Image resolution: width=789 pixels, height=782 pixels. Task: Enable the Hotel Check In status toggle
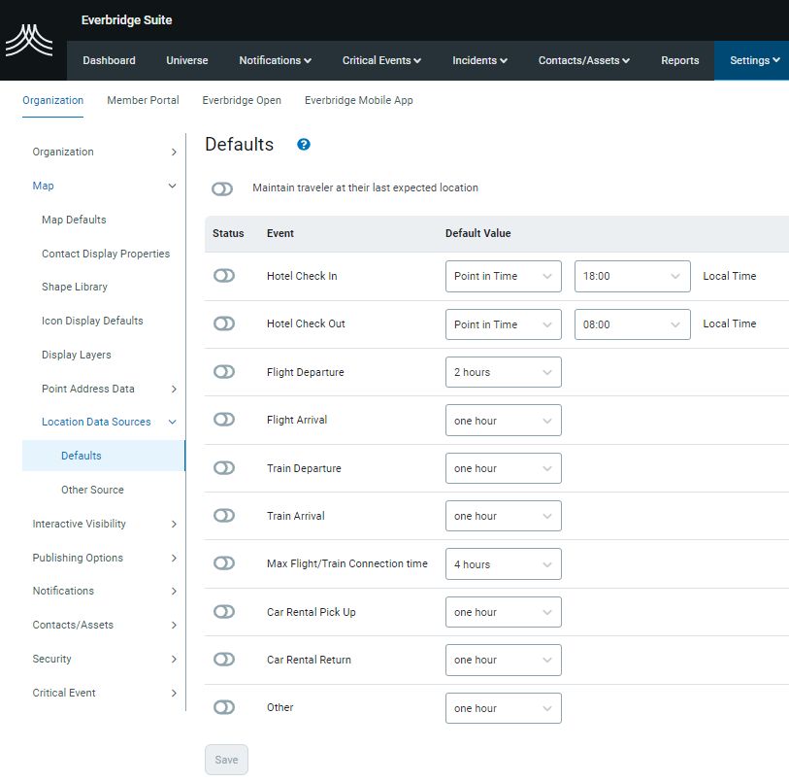224,276
